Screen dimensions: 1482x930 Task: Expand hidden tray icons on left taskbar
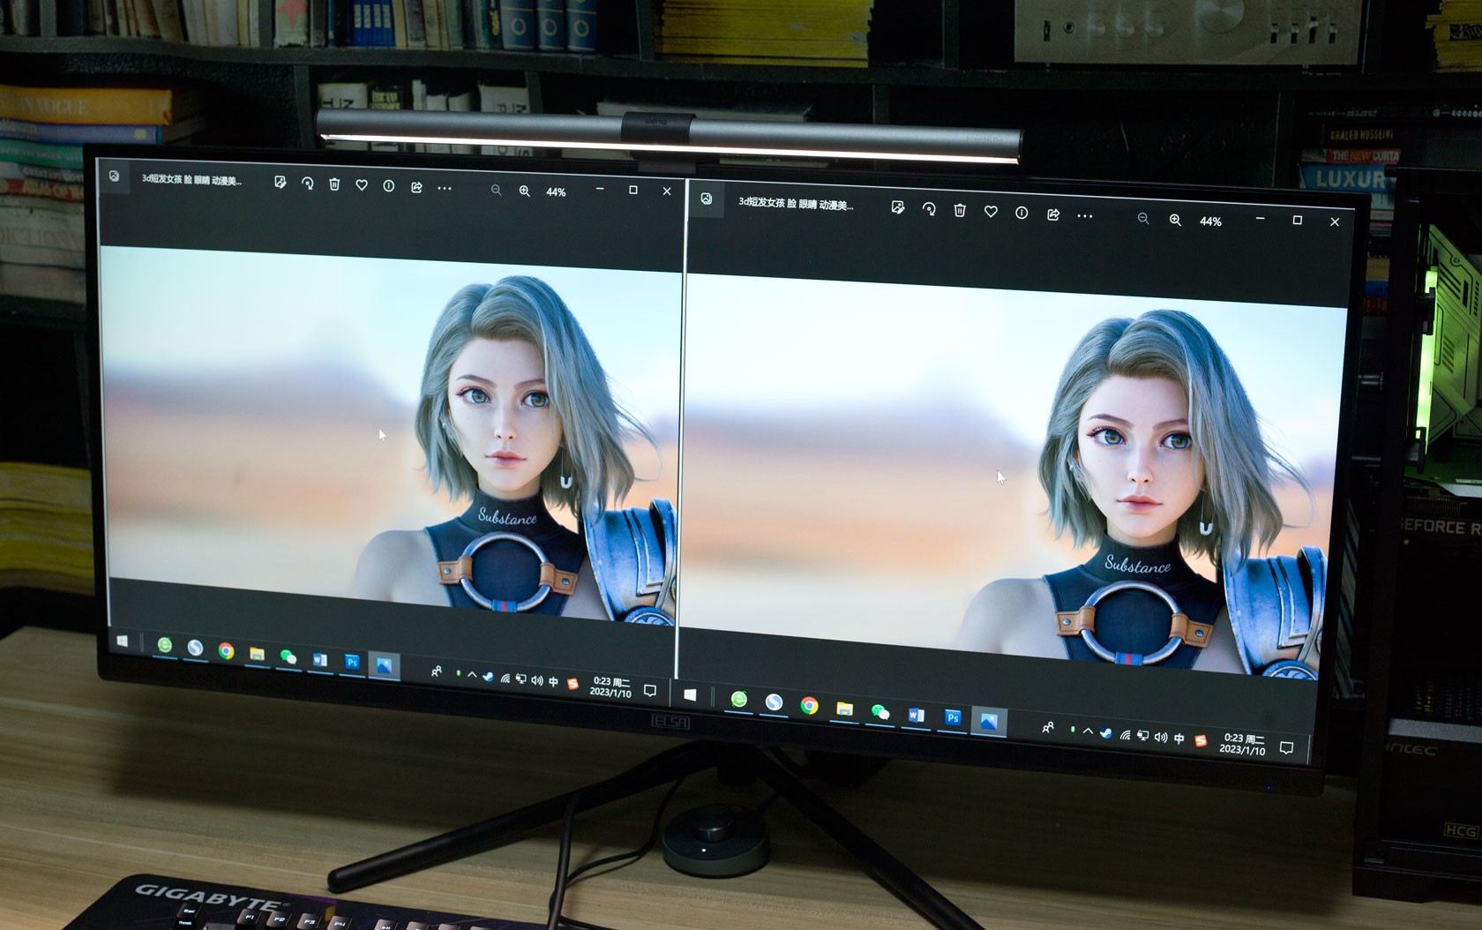pos(472,675)
